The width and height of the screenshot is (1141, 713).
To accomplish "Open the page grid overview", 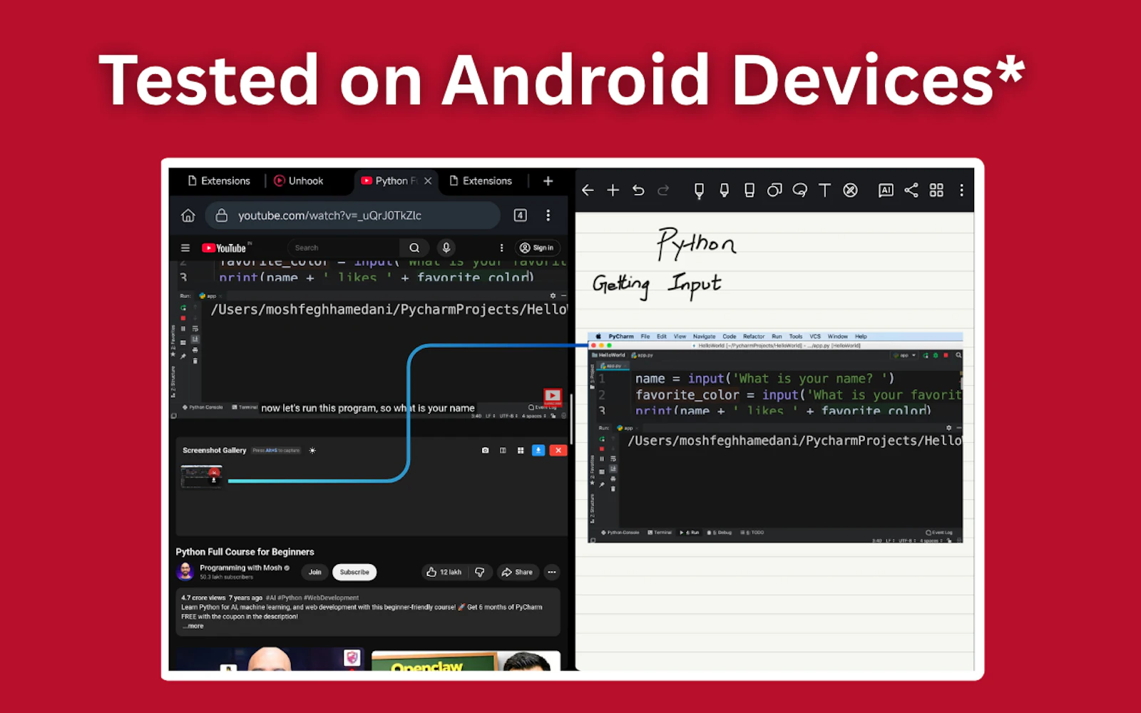I will click(936, 190).
